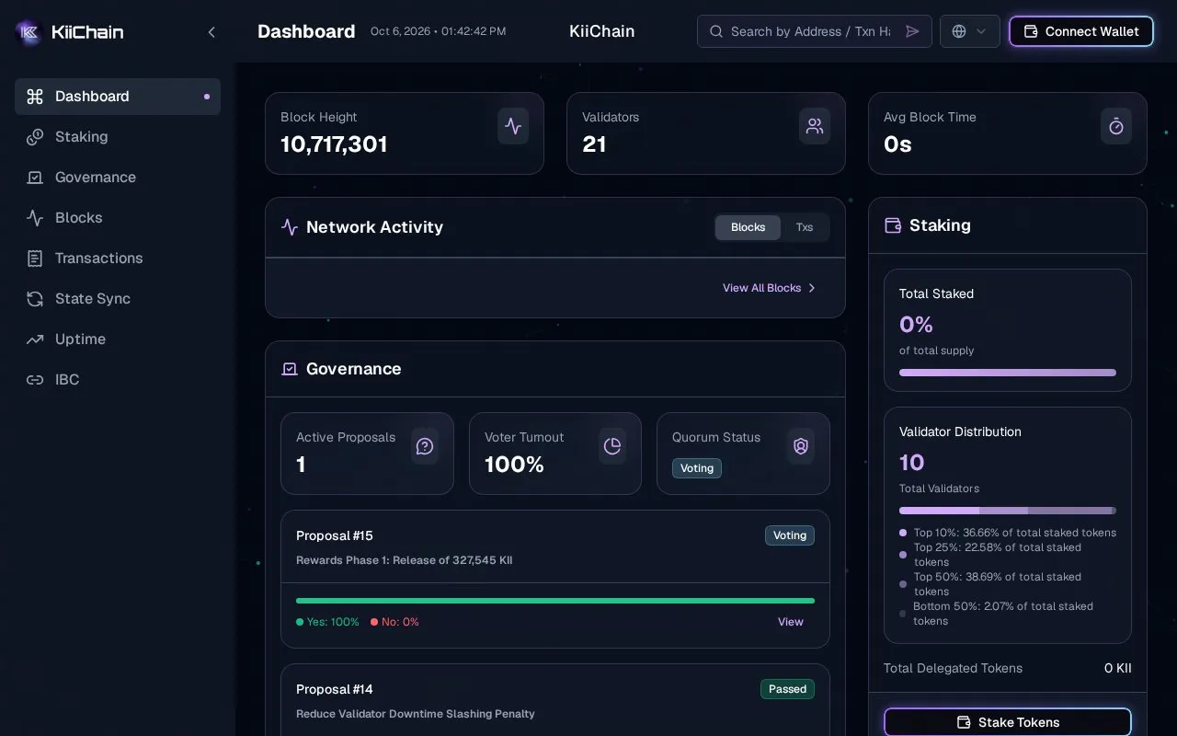This screenshot has height=736, width=1177.
Task: Click "Reduce Validator Downtime Slashing Penalty" text
Action: (x=416, y=714)
